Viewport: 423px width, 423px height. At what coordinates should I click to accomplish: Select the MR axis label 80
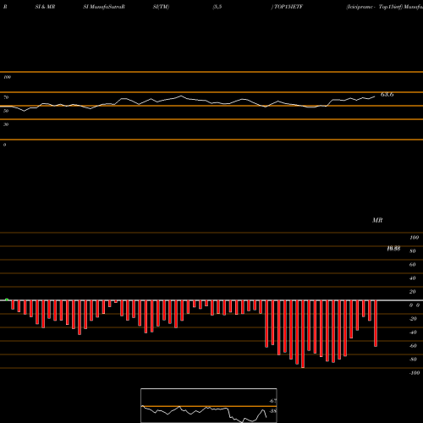[x=413, y=251]
